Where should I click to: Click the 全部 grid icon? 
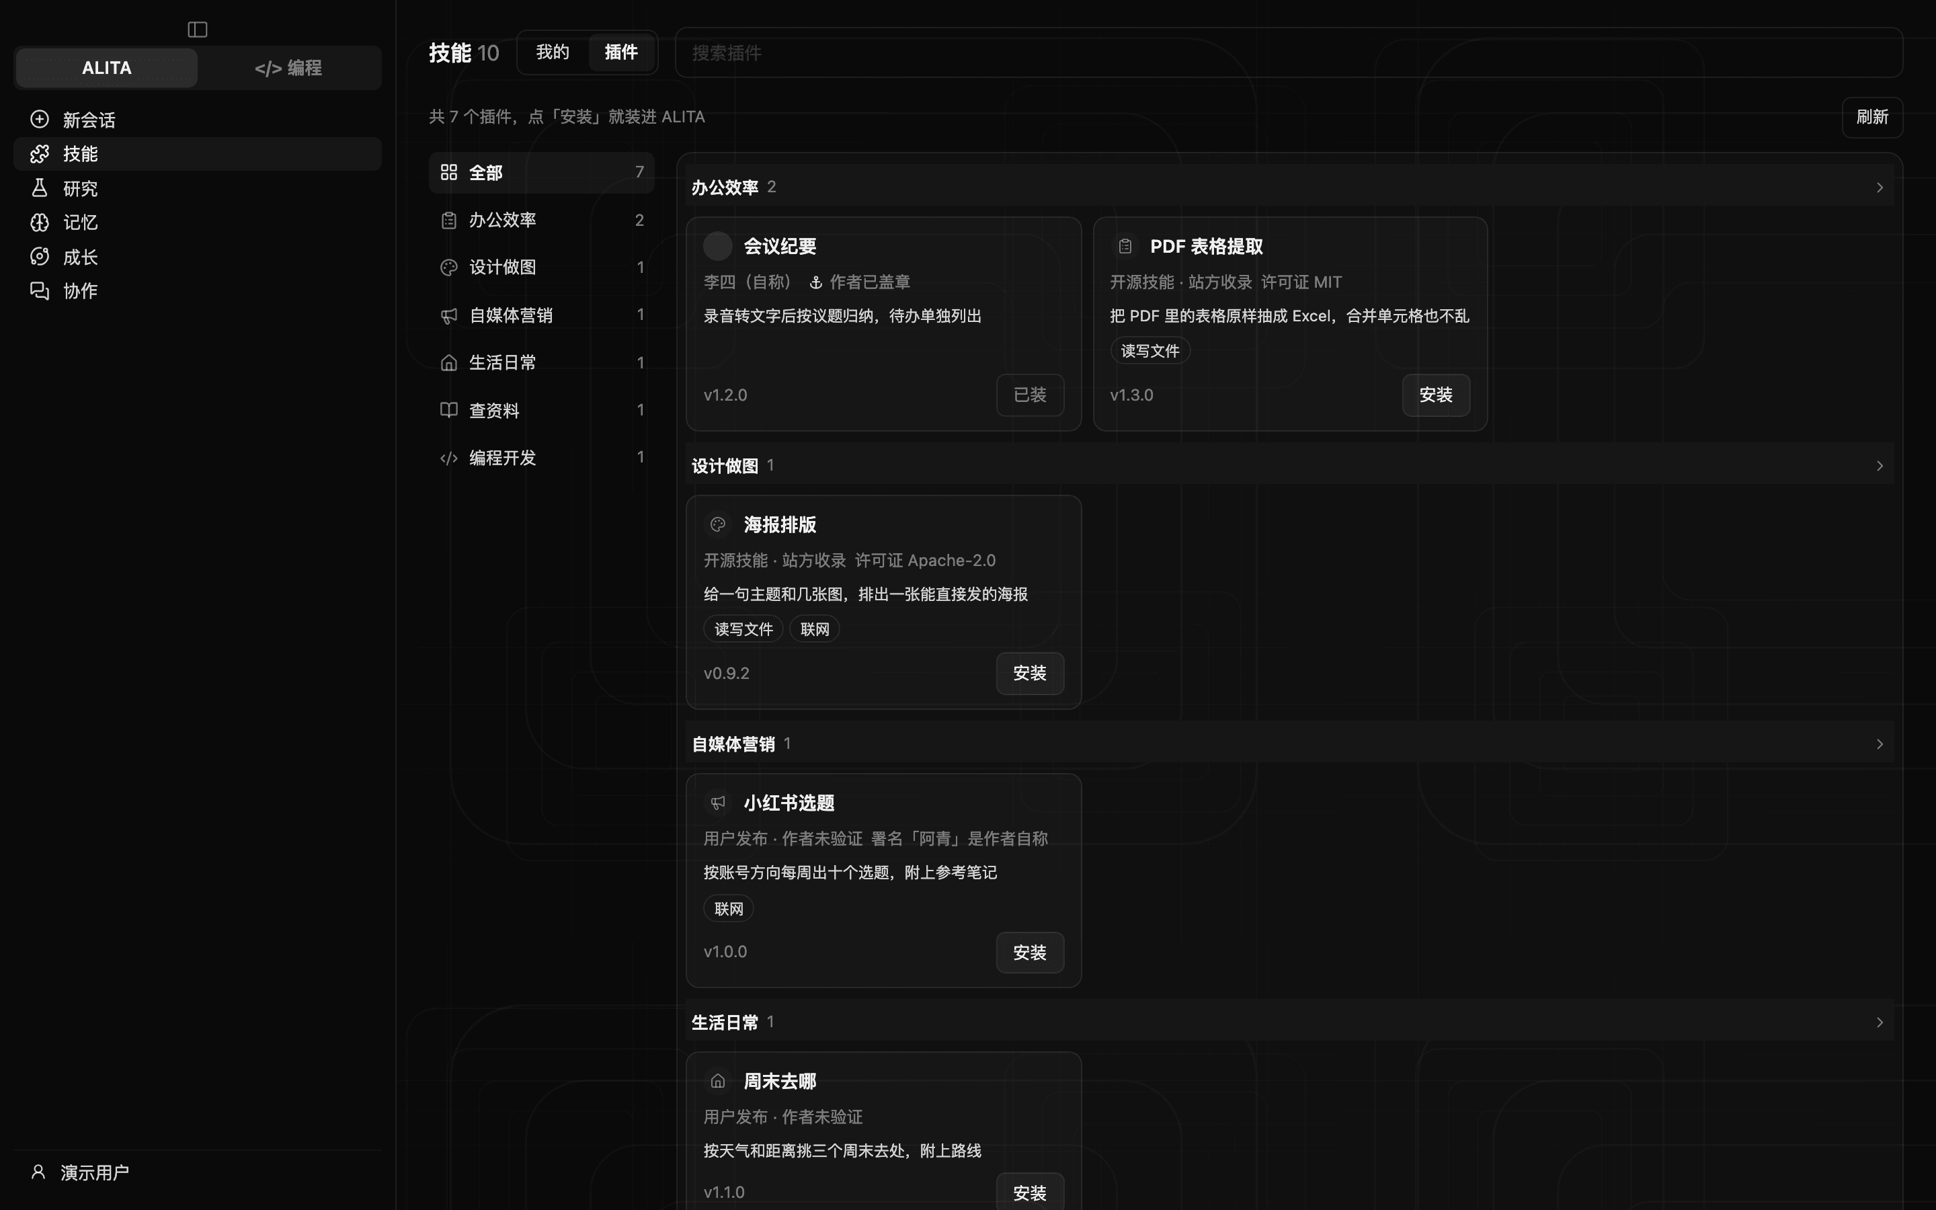click(x=449, y=172)
